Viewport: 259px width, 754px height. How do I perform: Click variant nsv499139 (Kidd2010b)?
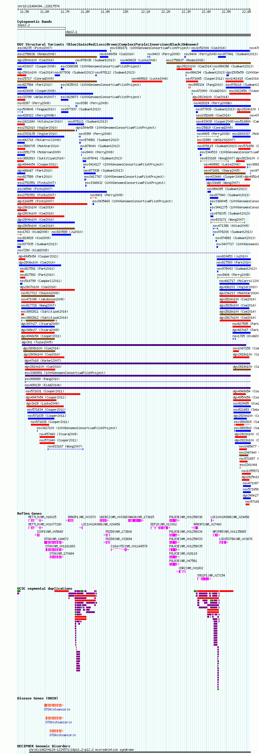43,386
